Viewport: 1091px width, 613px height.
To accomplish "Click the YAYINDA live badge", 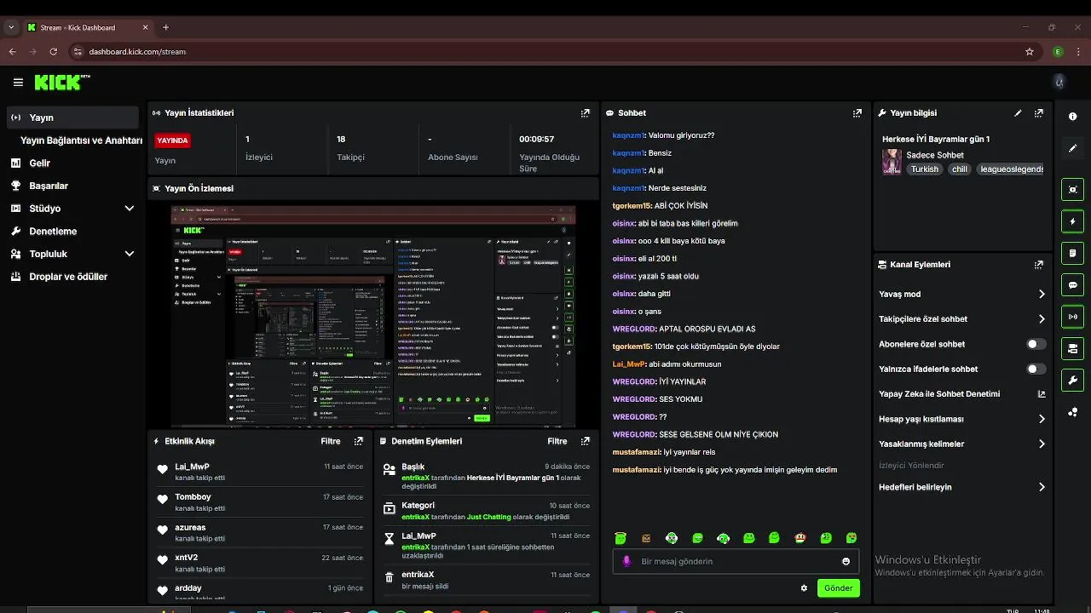I will click(172, 140).
